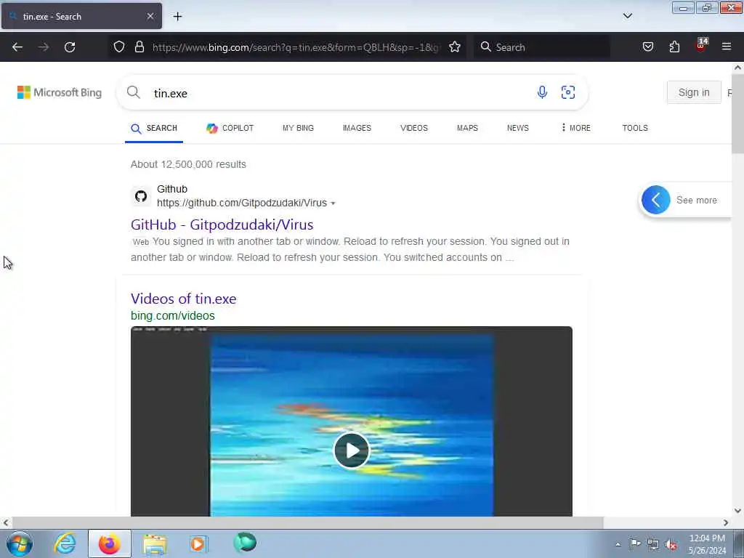Screen dimensions: 744x558
Task: Open Windows Explorer from the taskbar
Action: pos(155,543)
